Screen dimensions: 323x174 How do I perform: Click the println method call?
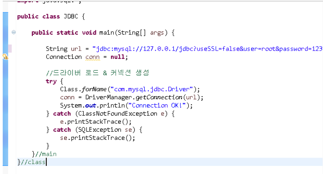(x=112, y=105)
